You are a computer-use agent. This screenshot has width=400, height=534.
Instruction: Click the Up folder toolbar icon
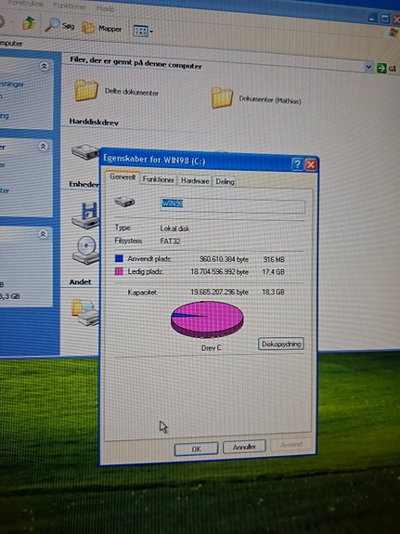[29, 23]
